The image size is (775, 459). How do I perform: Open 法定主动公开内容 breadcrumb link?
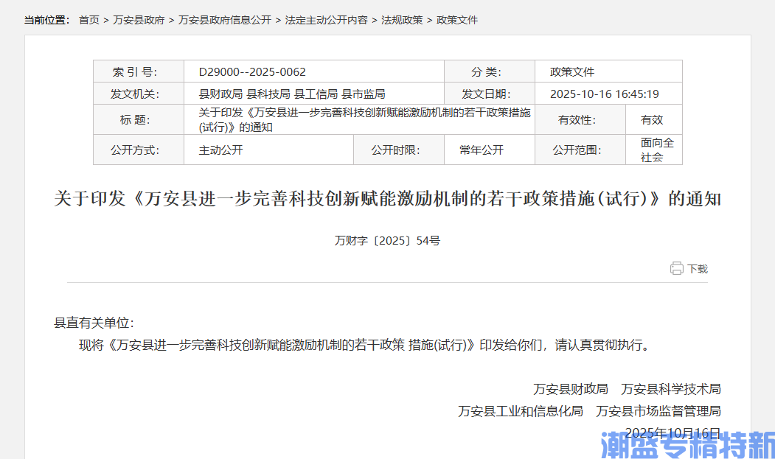tap(326, 20)
